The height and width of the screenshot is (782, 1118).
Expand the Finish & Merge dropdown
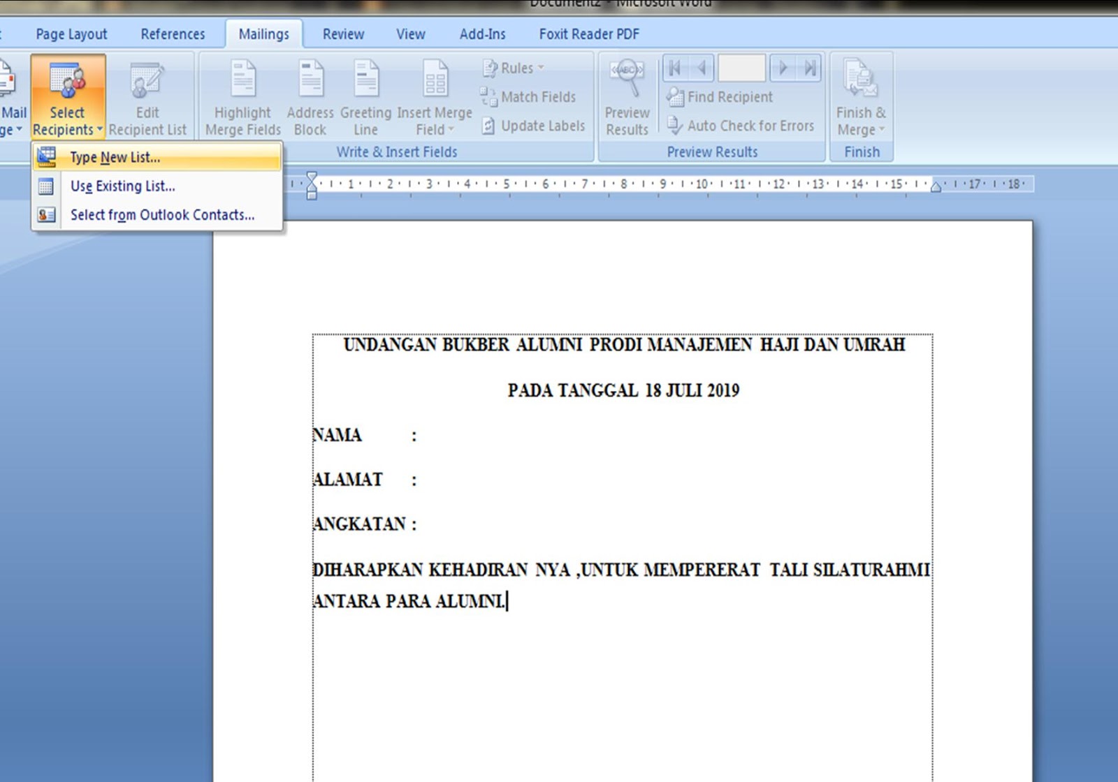(861, 98)
